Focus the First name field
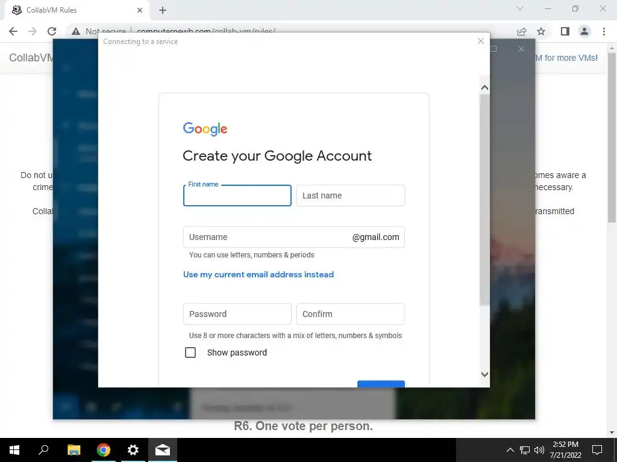This screenshot has height=462, width=617. (x=237, y=196)
